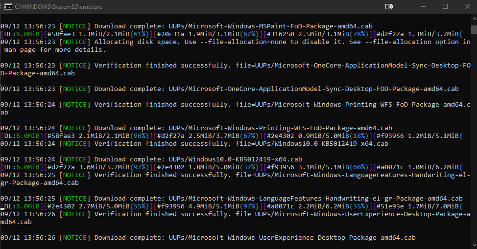Click the Printing-WFS-FoD download complete line
This screenshot has width=477, height=249.
196,128
